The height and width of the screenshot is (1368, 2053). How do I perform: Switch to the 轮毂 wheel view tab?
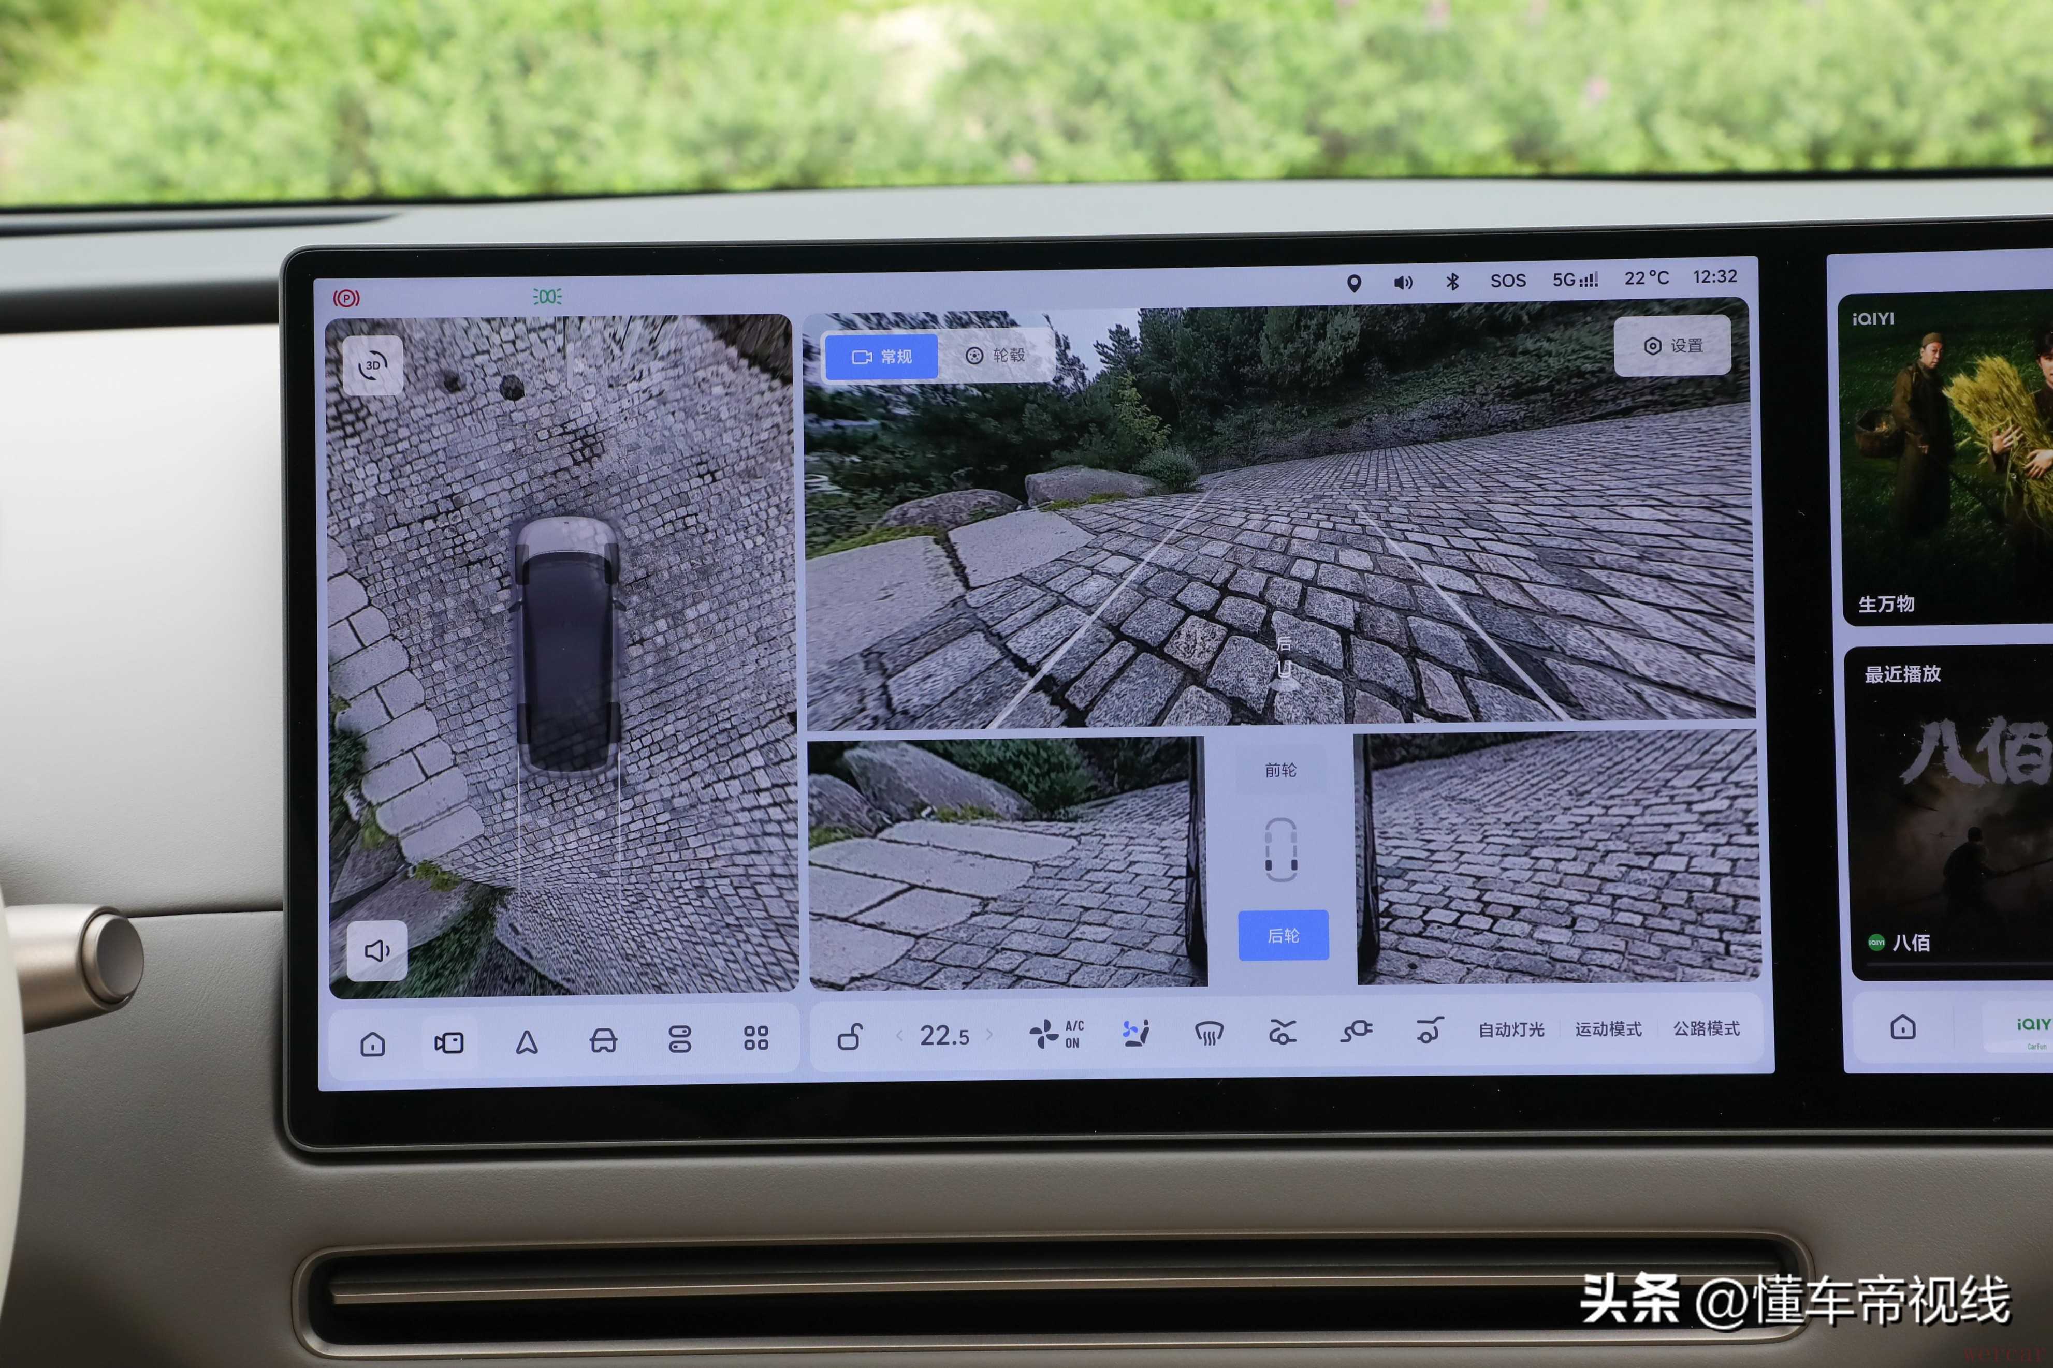(x=996, y=355)
